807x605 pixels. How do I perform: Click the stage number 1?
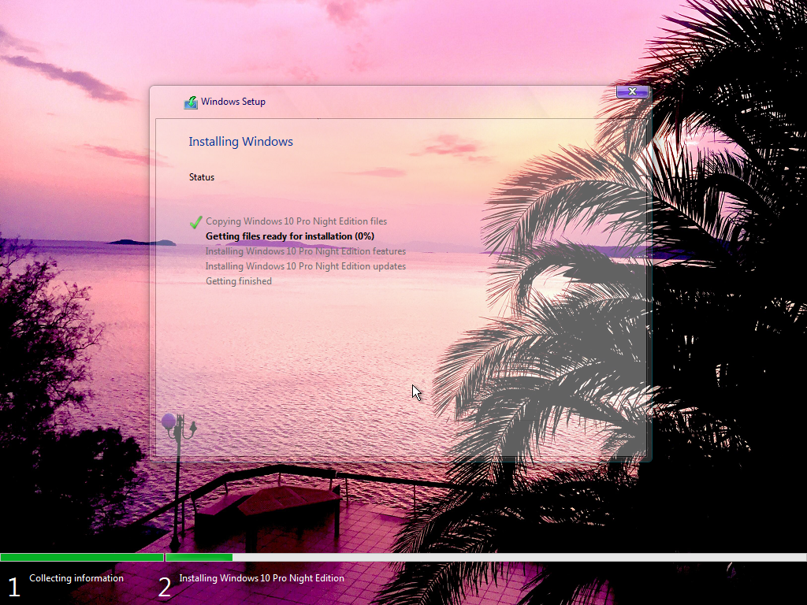point(14,588)
